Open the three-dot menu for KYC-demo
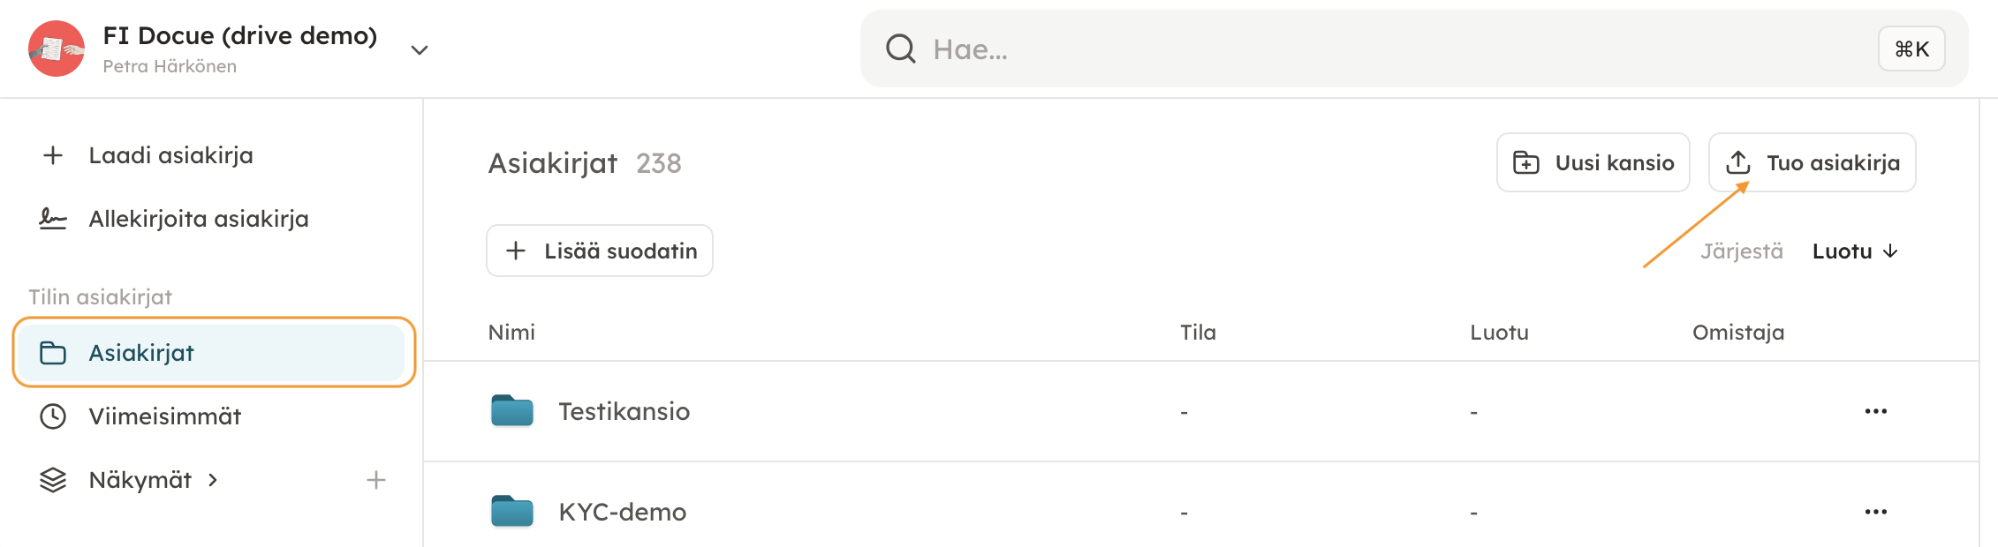This screenshot has height=547, width=1998. (x=1875, y=513)
